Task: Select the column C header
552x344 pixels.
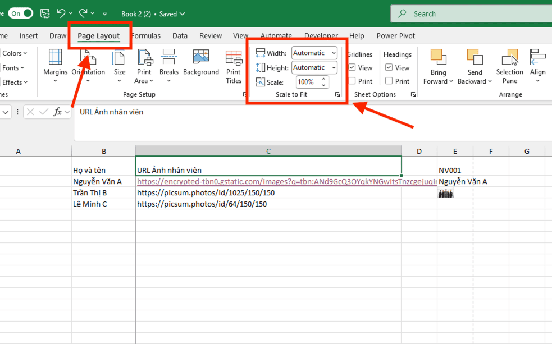Action: click(x=268, y=152)
